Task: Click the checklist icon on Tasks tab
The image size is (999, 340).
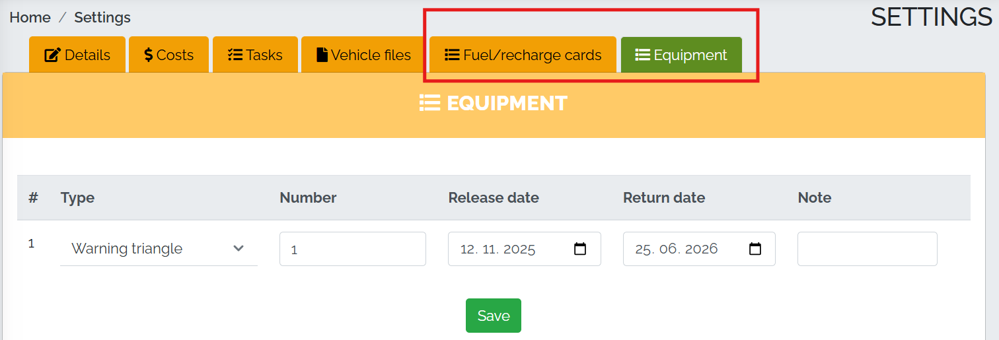Action: (235, 55)
